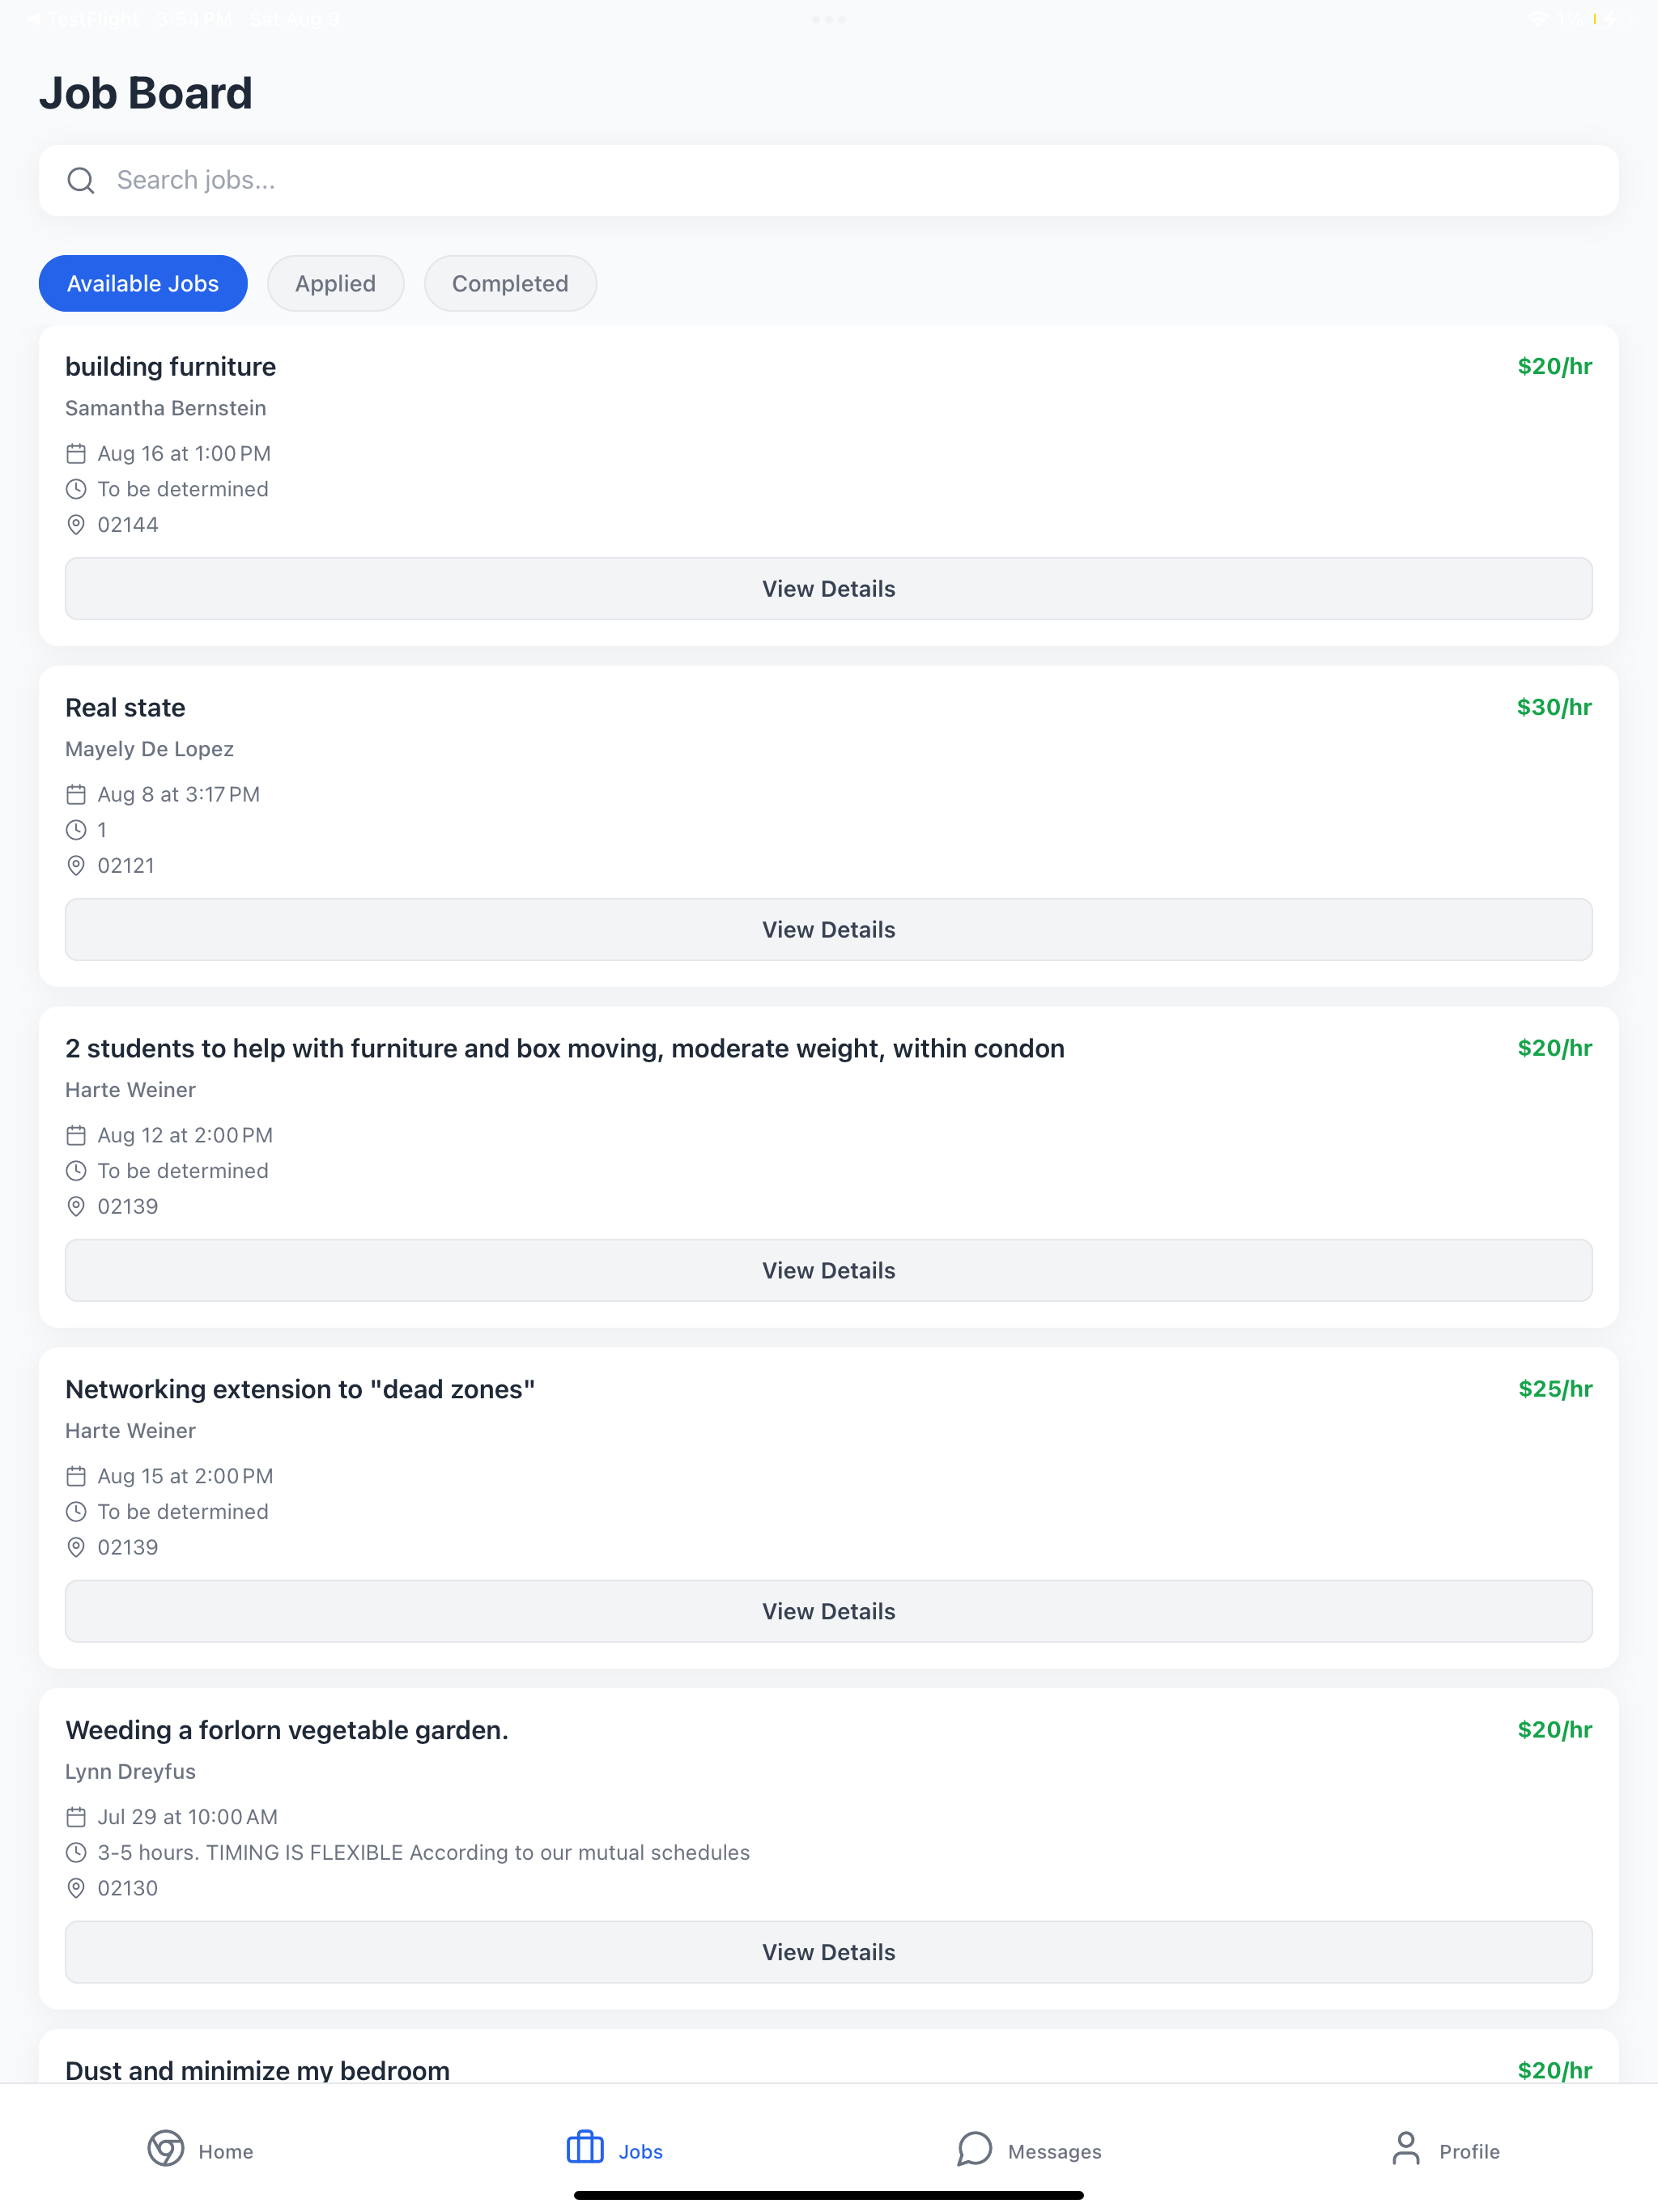Tap the Profile label in bottom bar

tap(1469, 2152)
